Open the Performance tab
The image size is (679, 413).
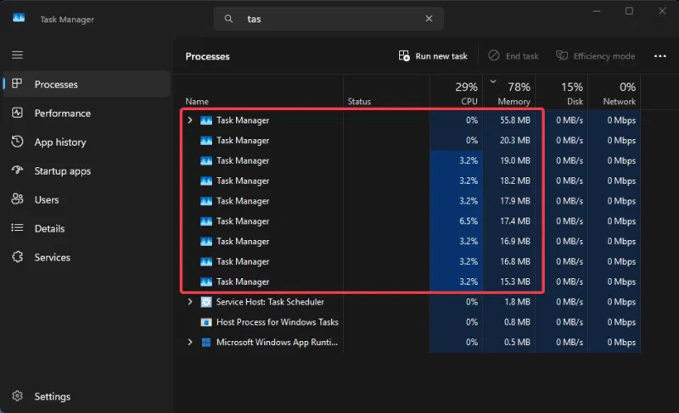[x=87, y=114]
